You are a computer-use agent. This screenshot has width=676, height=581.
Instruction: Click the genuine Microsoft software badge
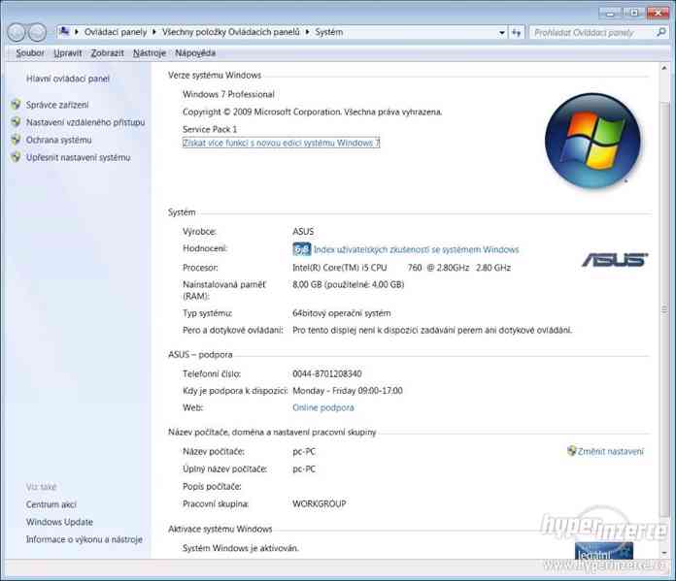pyautogui.click(x=603, y=551)
